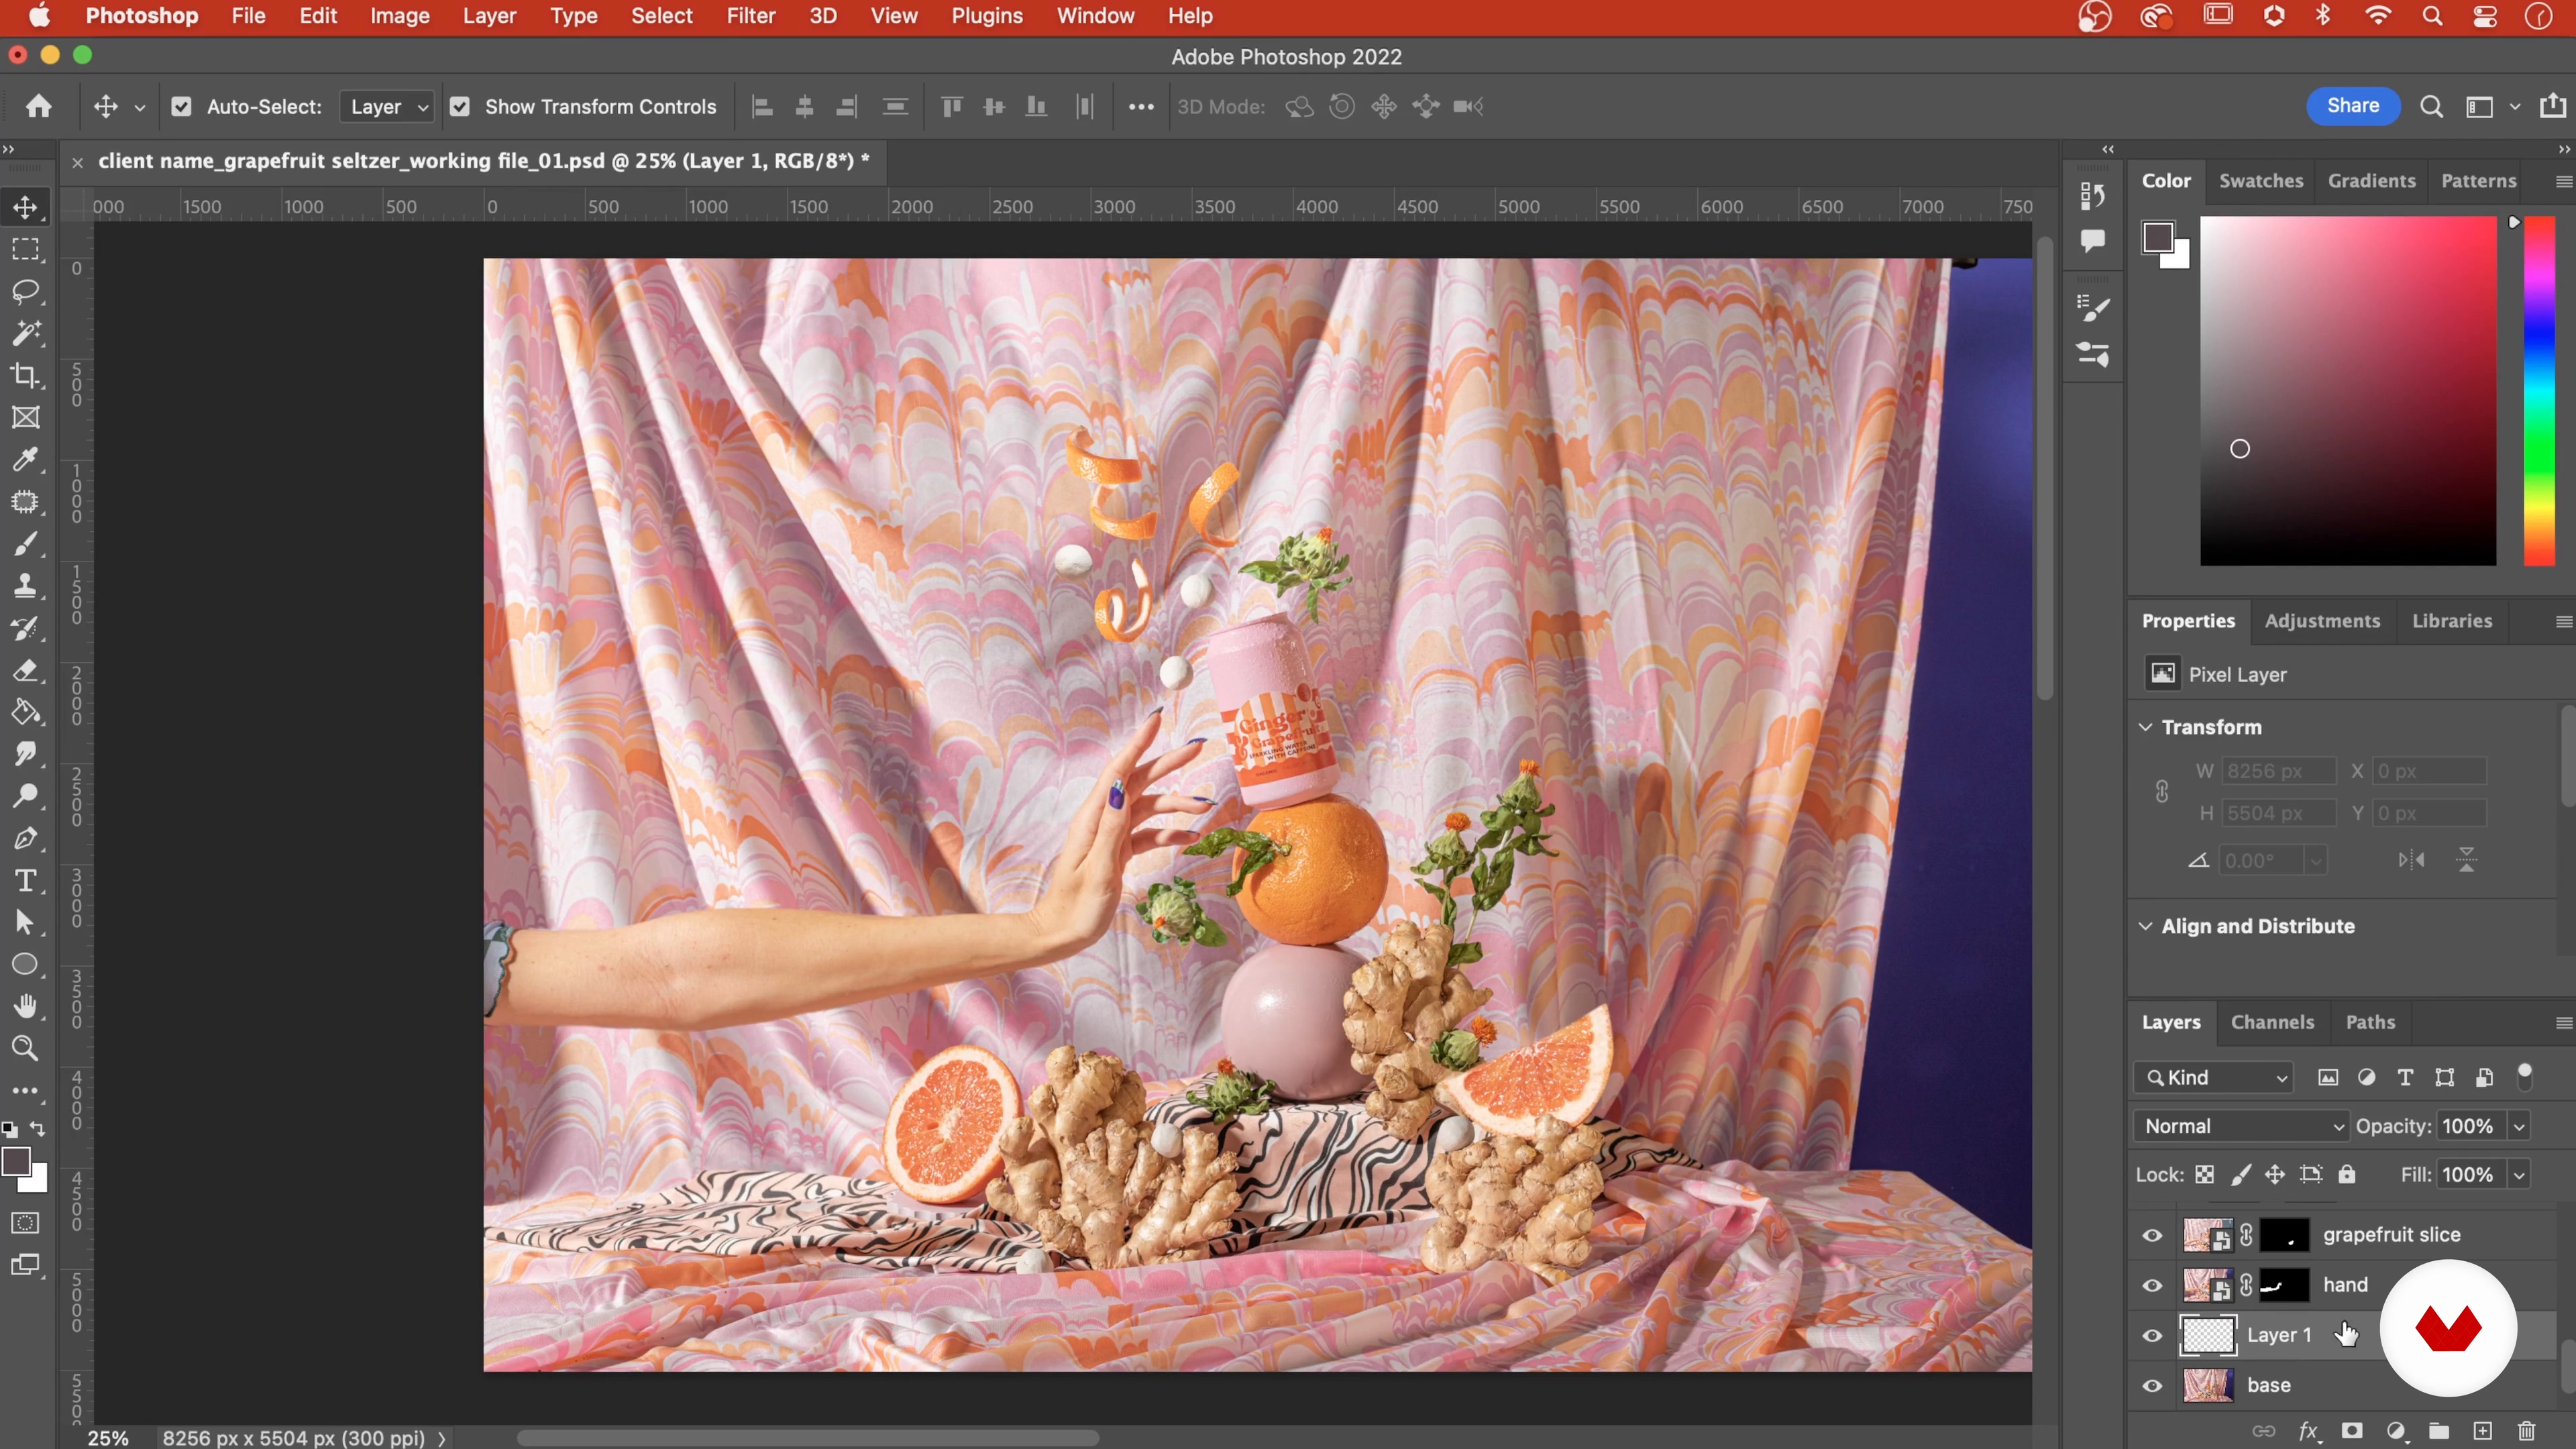Switch to the Channels tab
Screen dimensions: 2576x1449
[2272, 1022]
